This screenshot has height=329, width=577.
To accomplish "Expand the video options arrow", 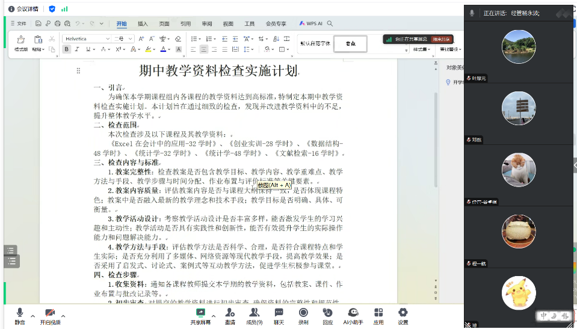I will (x=63, y=315).
